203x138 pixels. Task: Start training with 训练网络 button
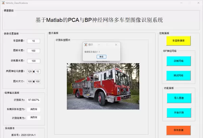(179, 61)
